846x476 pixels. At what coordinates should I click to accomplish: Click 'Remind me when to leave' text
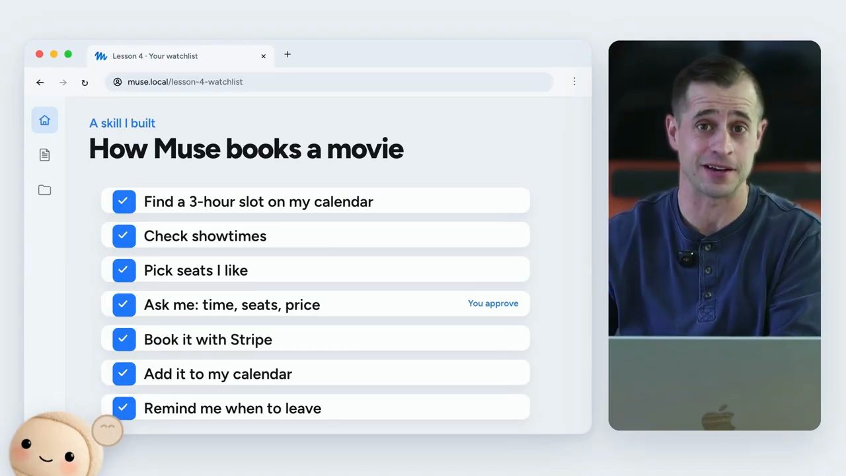233,409
